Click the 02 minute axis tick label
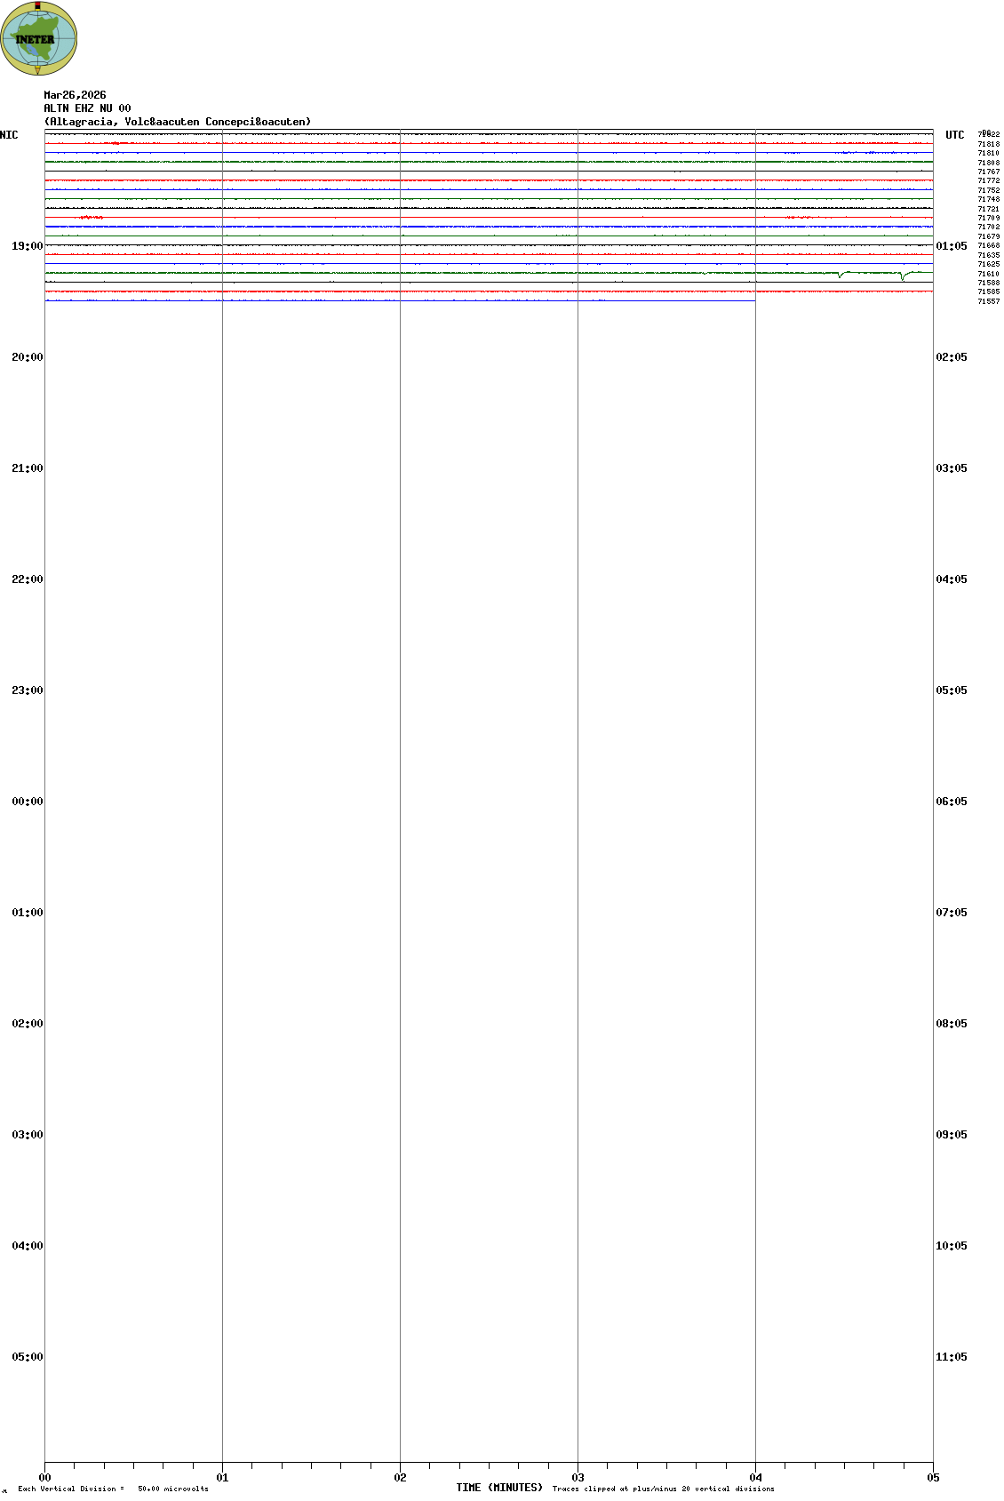The image size is (1004, 1501). pyautogui.click(x=400, y=1478)
